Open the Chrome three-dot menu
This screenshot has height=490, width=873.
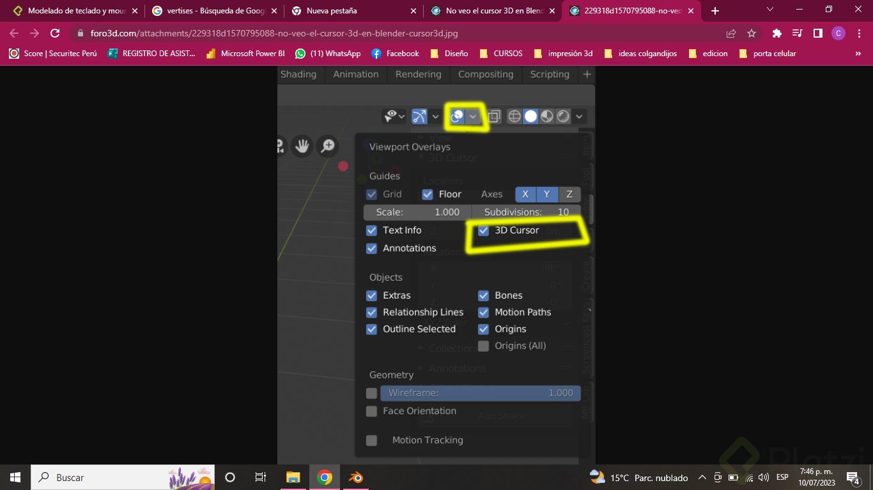pyautogui.click(x=858, y=33)
